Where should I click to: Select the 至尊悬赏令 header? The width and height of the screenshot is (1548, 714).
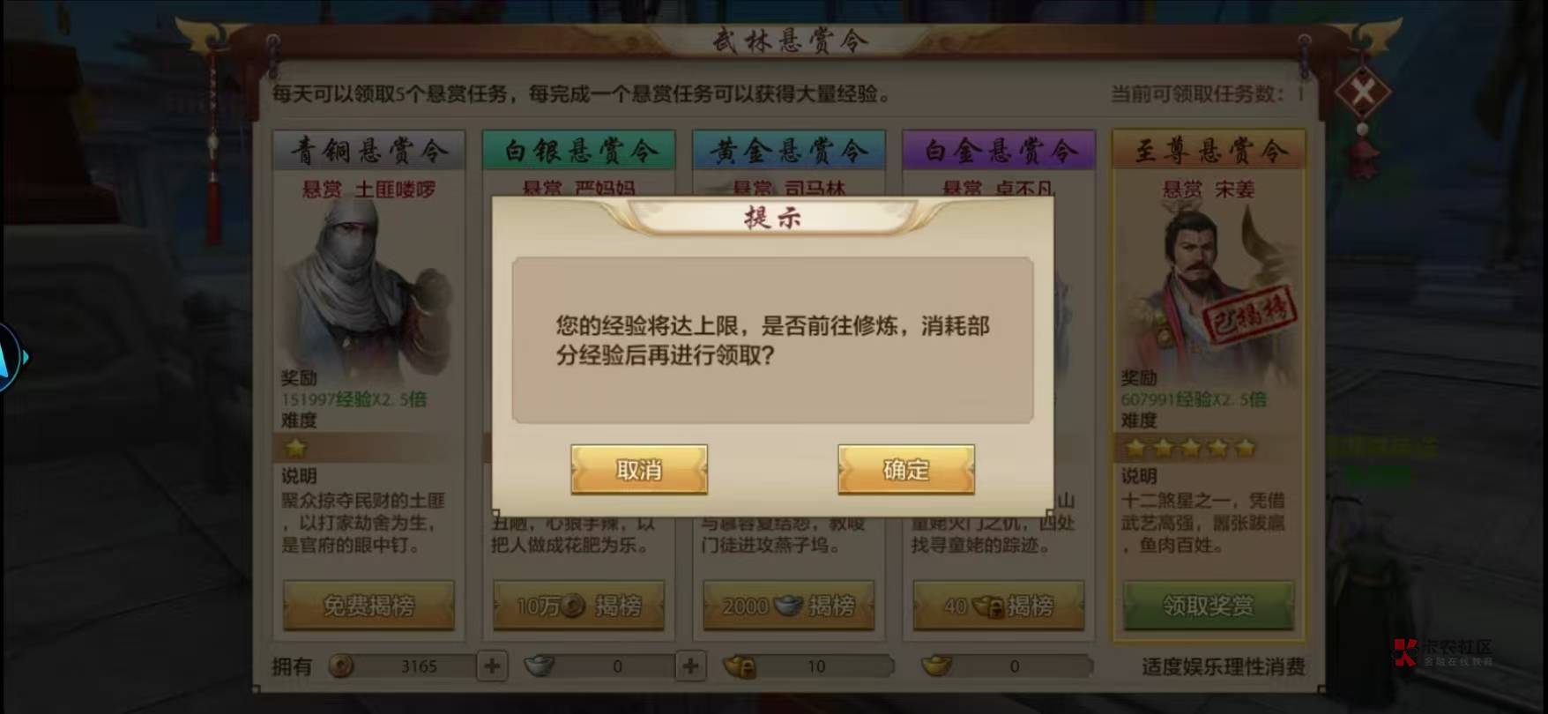(1208, 151)
